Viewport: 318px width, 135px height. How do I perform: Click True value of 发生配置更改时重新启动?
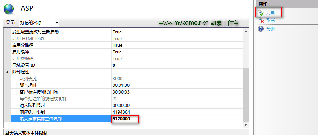[117, 32]
